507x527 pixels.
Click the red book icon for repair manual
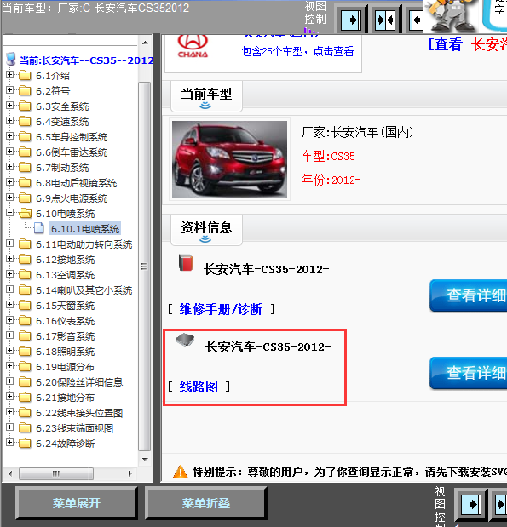[186, 262]
